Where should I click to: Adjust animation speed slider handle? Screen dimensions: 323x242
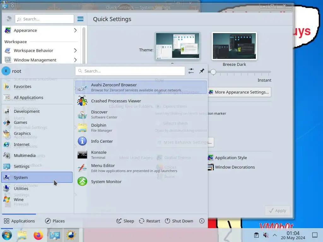click(213, 72)
